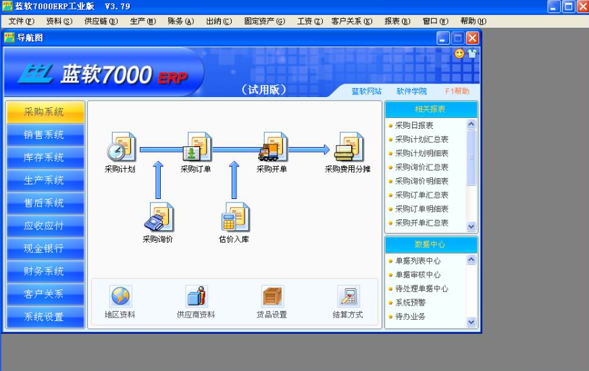Open 采购询价明细表 report
This screenshot has height=371, width=589.
tap(421, 181)
